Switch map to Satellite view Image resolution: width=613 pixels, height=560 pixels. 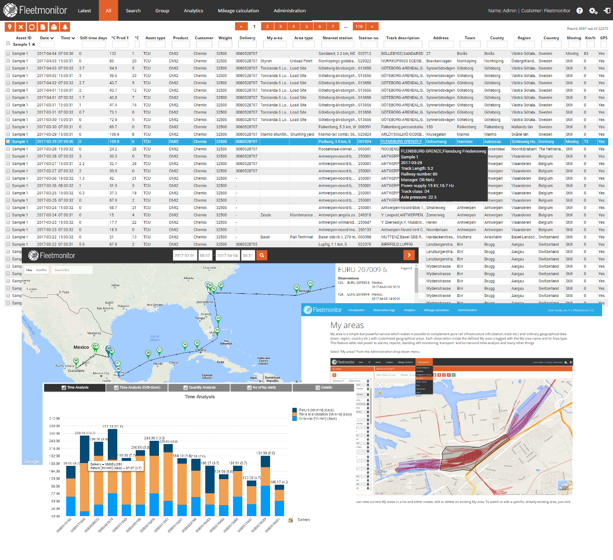point(42,270)
